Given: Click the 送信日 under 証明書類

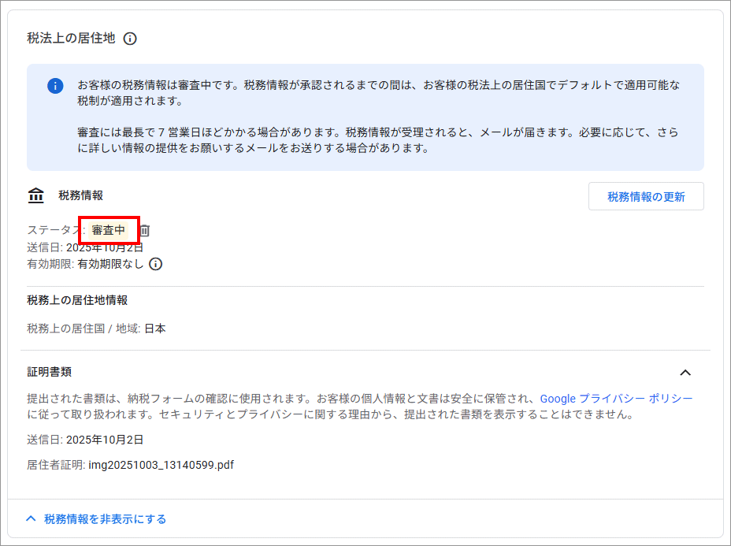Looking at the screenshot, I should click(x=85, y=440).
